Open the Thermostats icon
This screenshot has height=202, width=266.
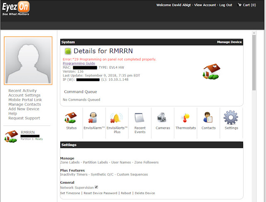pos(185,118)
